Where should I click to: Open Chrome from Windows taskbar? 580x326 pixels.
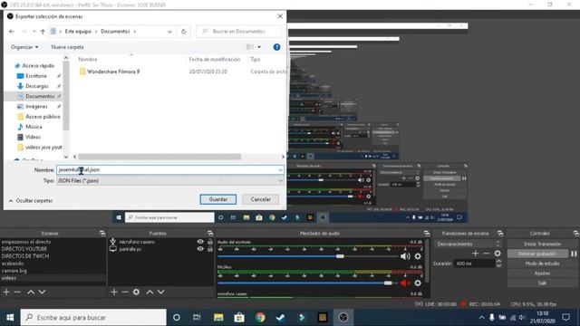(x=260, y=318)
